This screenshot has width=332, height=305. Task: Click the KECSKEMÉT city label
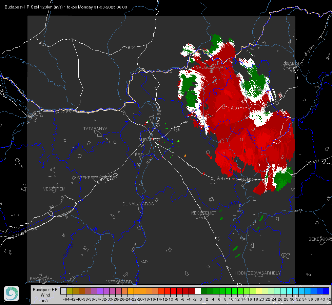[204, 213]
